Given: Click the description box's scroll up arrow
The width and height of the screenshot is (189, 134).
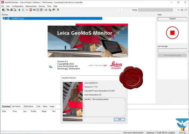Looking at the screenshot, I should 123,99.
